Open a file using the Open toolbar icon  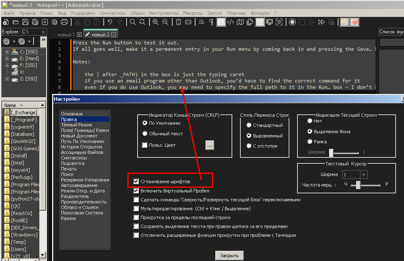(x=15, y=21)
